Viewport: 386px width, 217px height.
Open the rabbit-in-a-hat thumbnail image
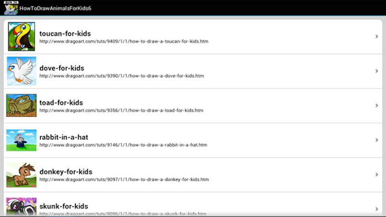coord(21,140)
